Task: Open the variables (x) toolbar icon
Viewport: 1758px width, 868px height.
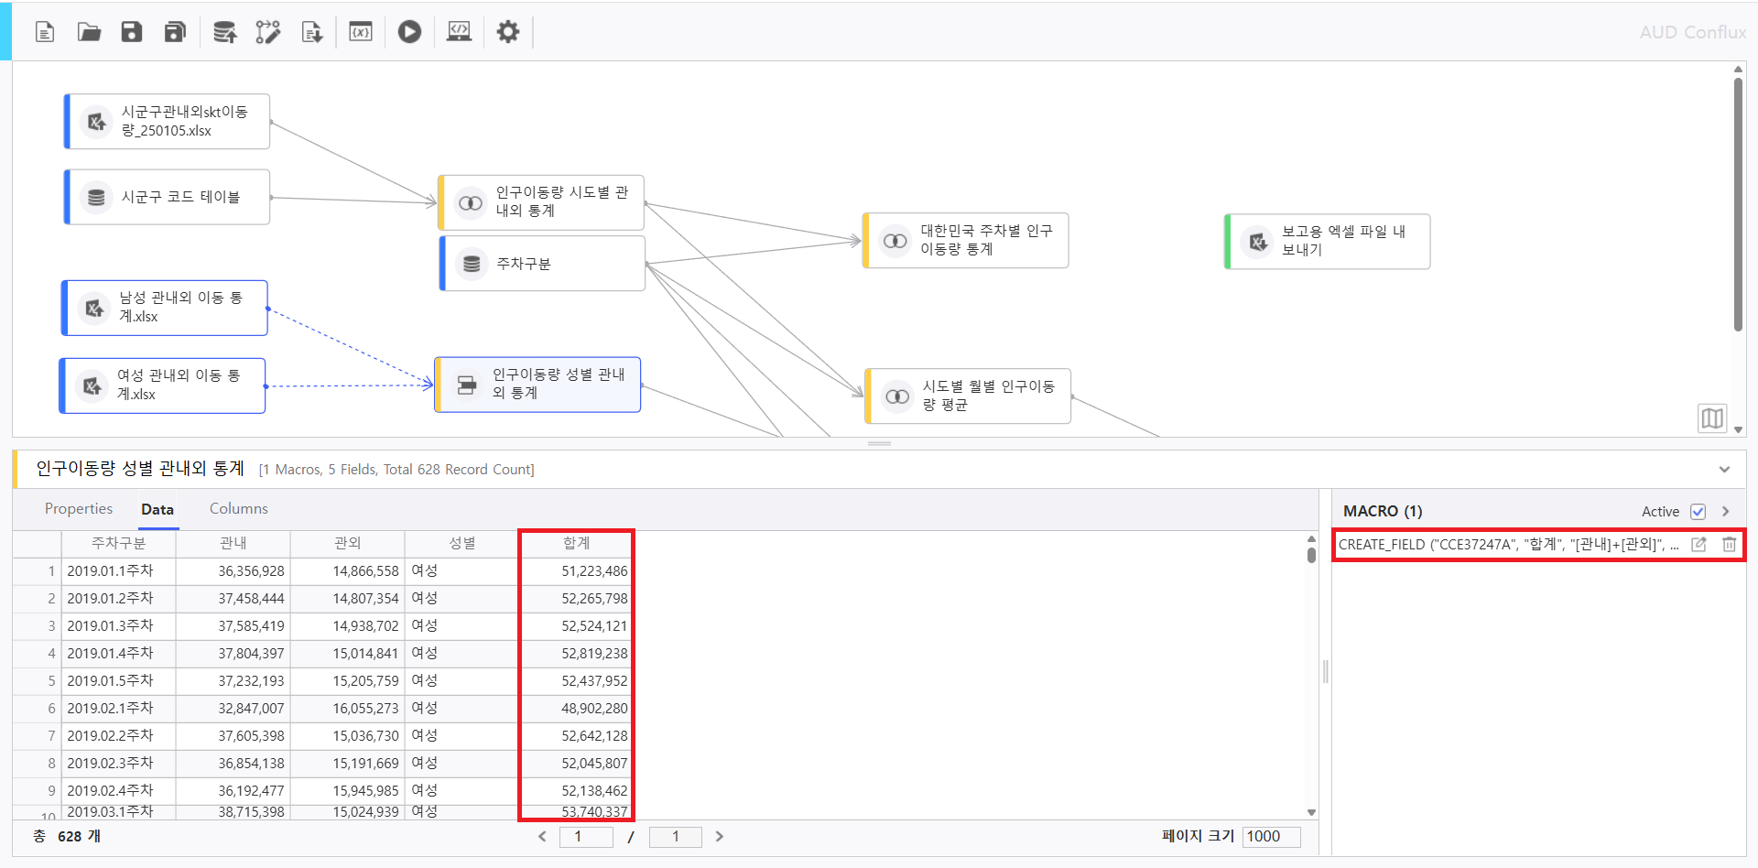Action: tap(361, 32)
